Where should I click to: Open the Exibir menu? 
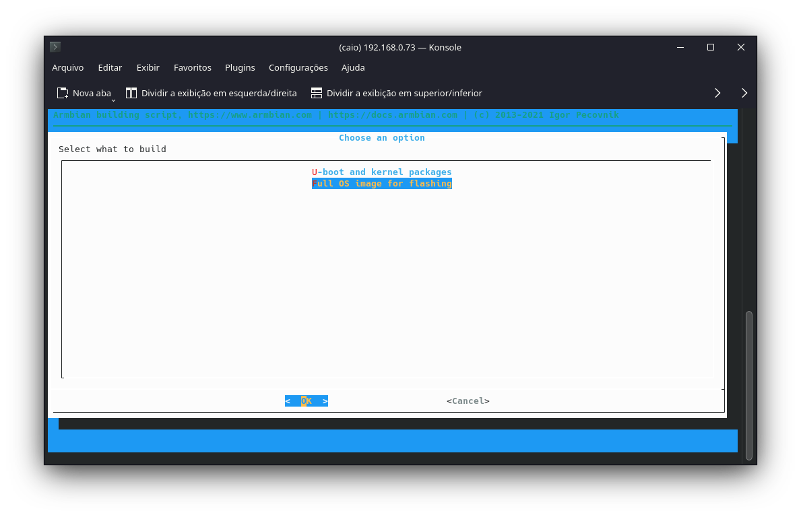[x=148, y=68]
